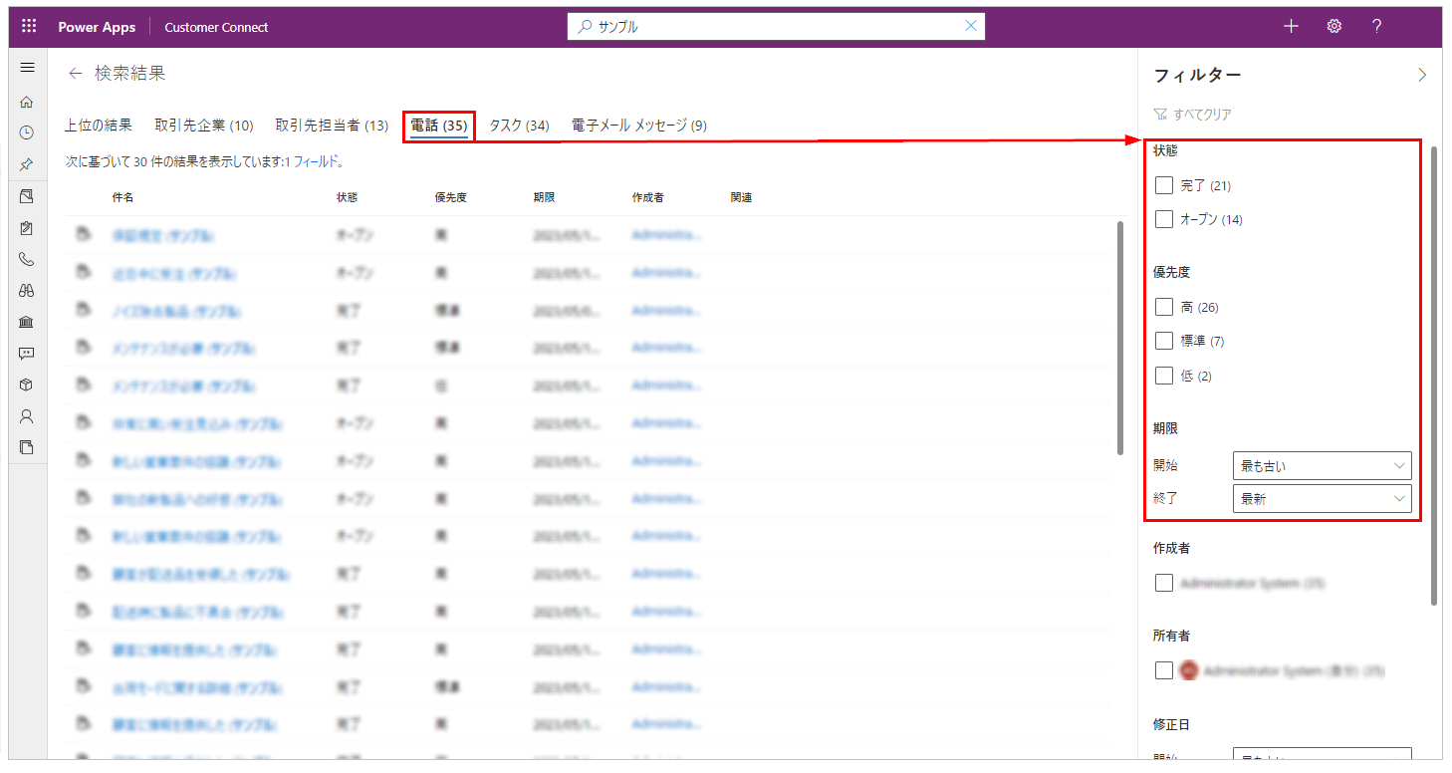Open the person contacts icon in sidebar
The image size is (1452, 773).
point(27,415)
